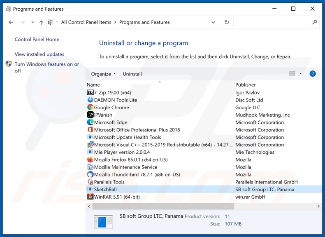This screenshot has height=237, width=325.
Task: Select the DAEMON Tools Lite entry
Action: tap(116, 100)
